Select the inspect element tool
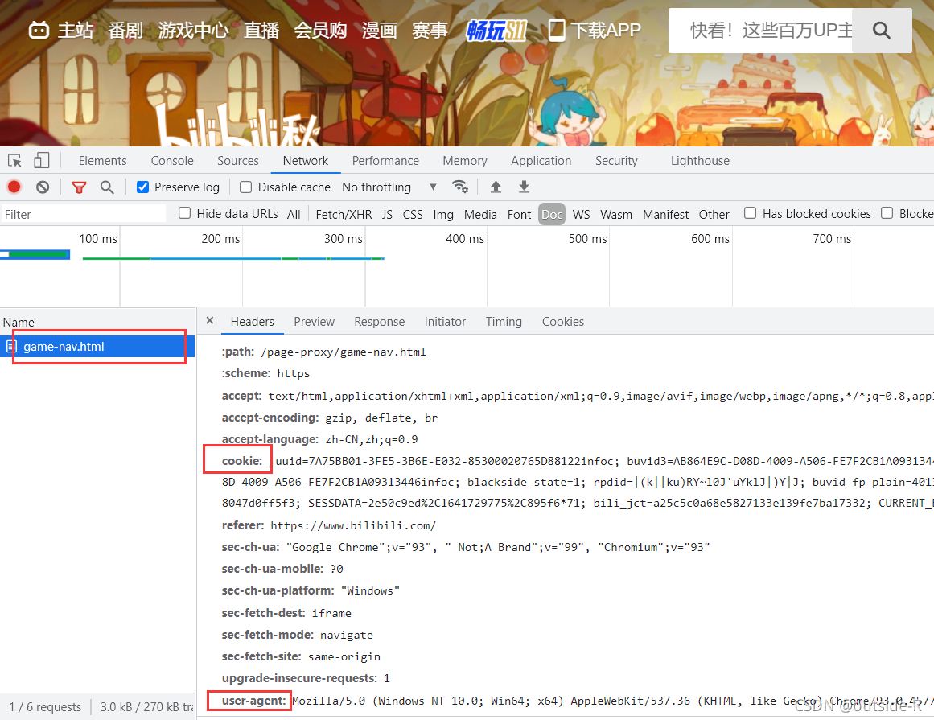The width and height of the screenshot is (934, 720). pyautogui.click(x=14, y=160)
